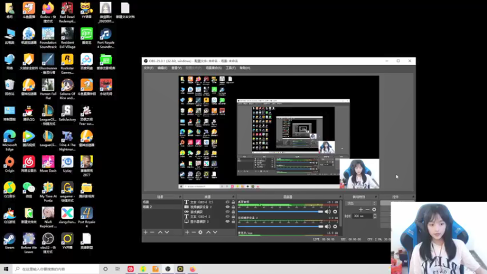
Task: Open the 编辑(E) menu in OBS
Action: [162, 68]
